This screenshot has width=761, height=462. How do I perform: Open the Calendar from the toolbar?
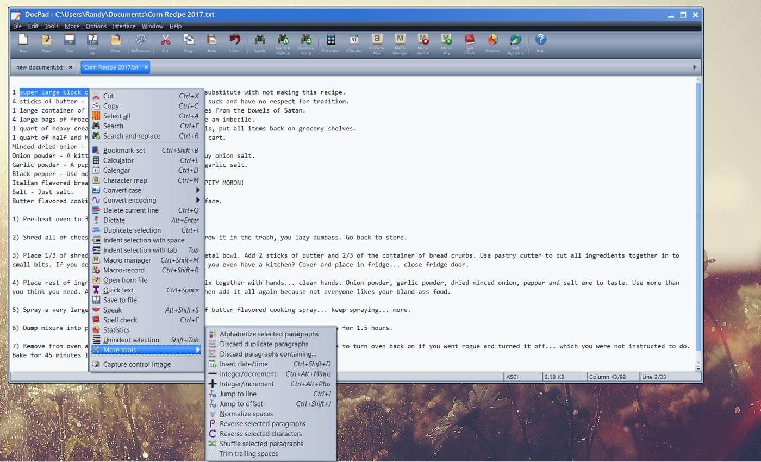[354, 43]
